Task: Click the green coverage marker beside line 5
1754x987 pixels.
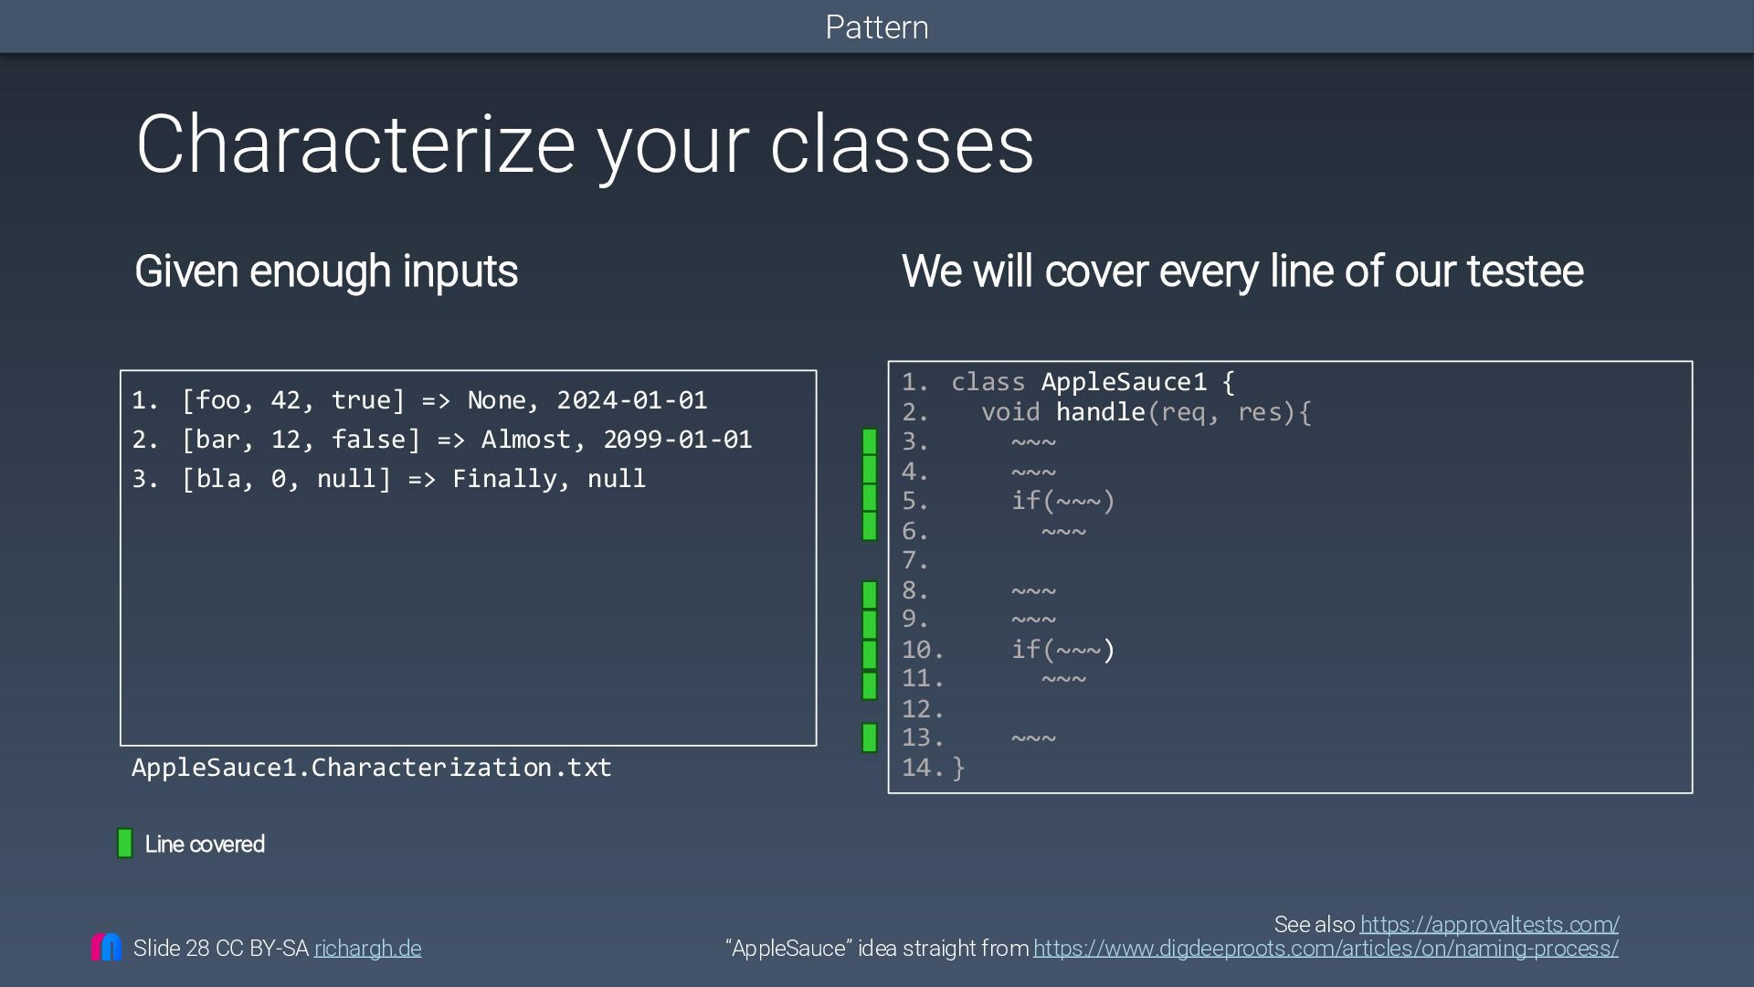Action: click(870, 499)
